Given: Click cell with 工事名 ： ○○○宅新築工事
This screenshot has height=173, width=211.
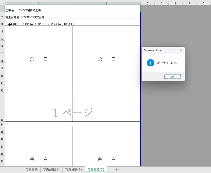Looking at the screenshot, I should tap(73, 8).
